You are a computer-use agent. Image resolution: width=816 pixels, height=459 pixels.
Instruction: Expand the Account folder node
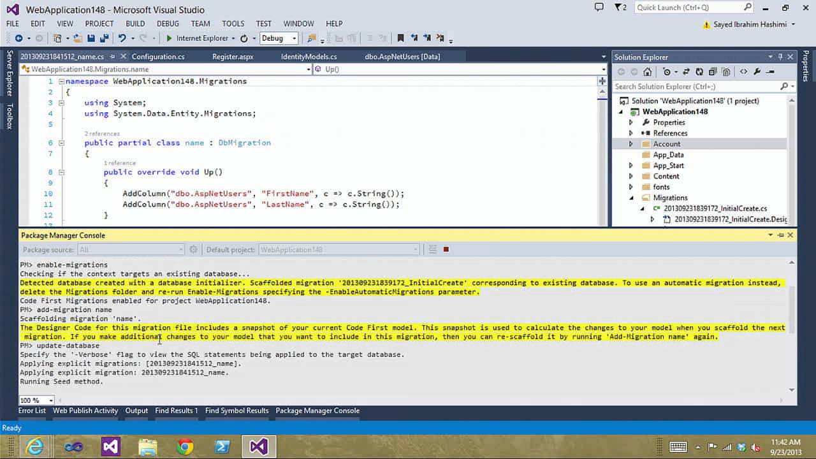tap(631, 144)
